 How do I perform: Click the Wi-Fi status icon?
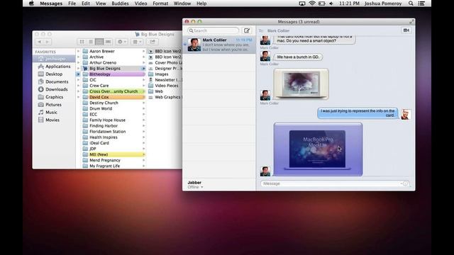312,4
